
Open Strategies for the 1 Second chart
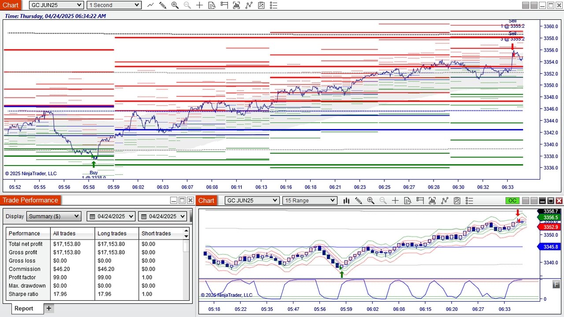(249, 5)
